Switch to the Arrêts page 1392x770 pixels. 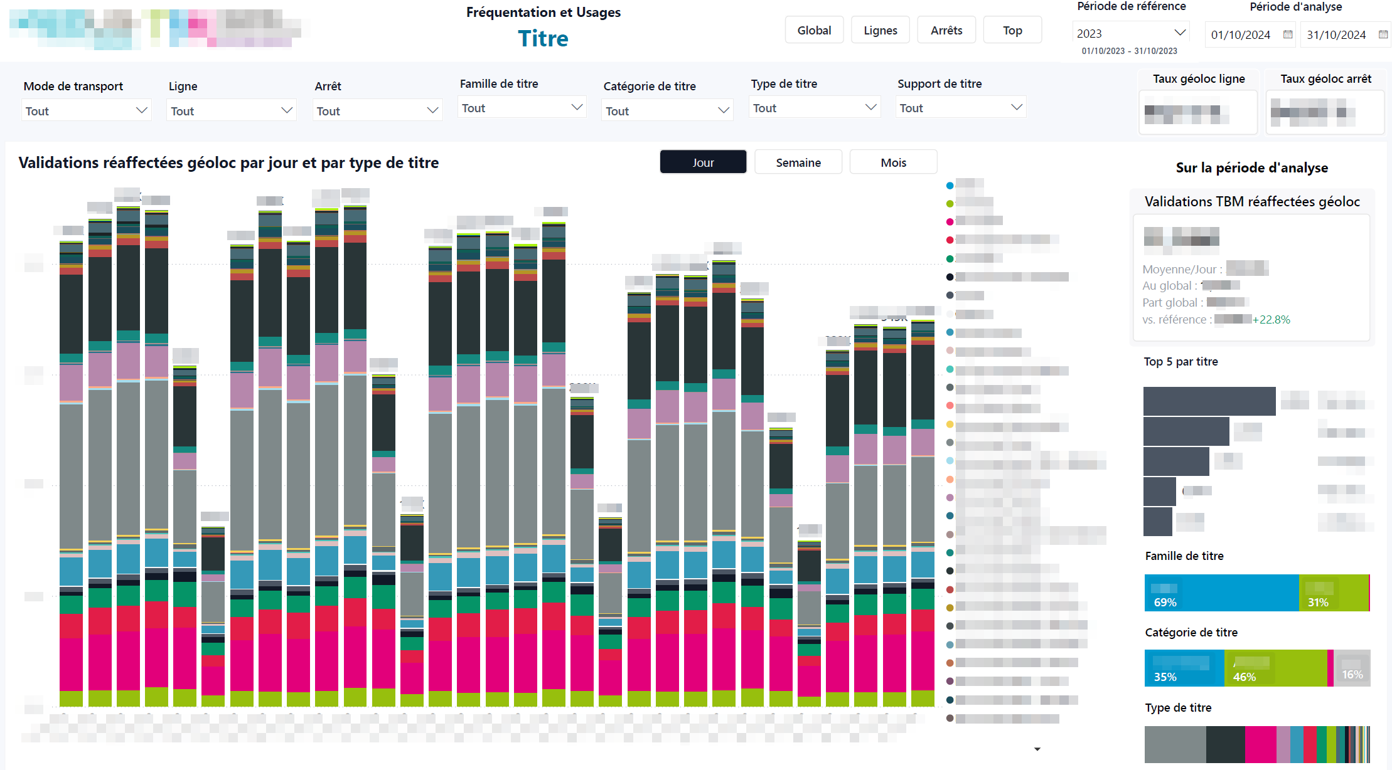click(x=946, y=29)
